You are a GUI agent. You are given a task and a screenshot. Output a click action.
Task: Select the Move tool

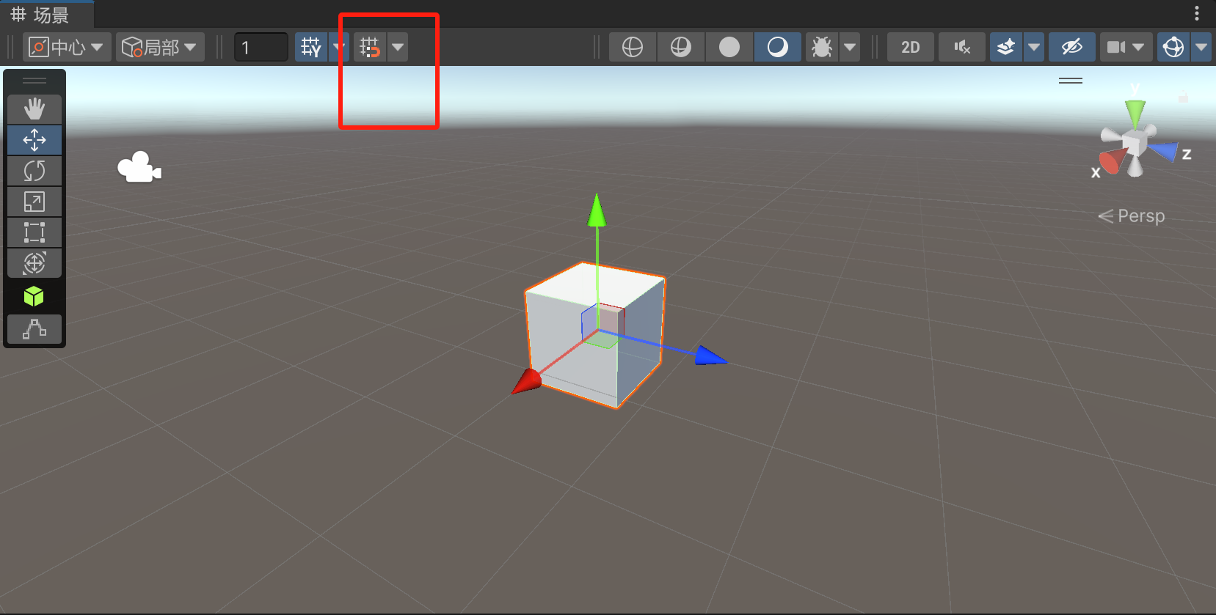[34, 140]
